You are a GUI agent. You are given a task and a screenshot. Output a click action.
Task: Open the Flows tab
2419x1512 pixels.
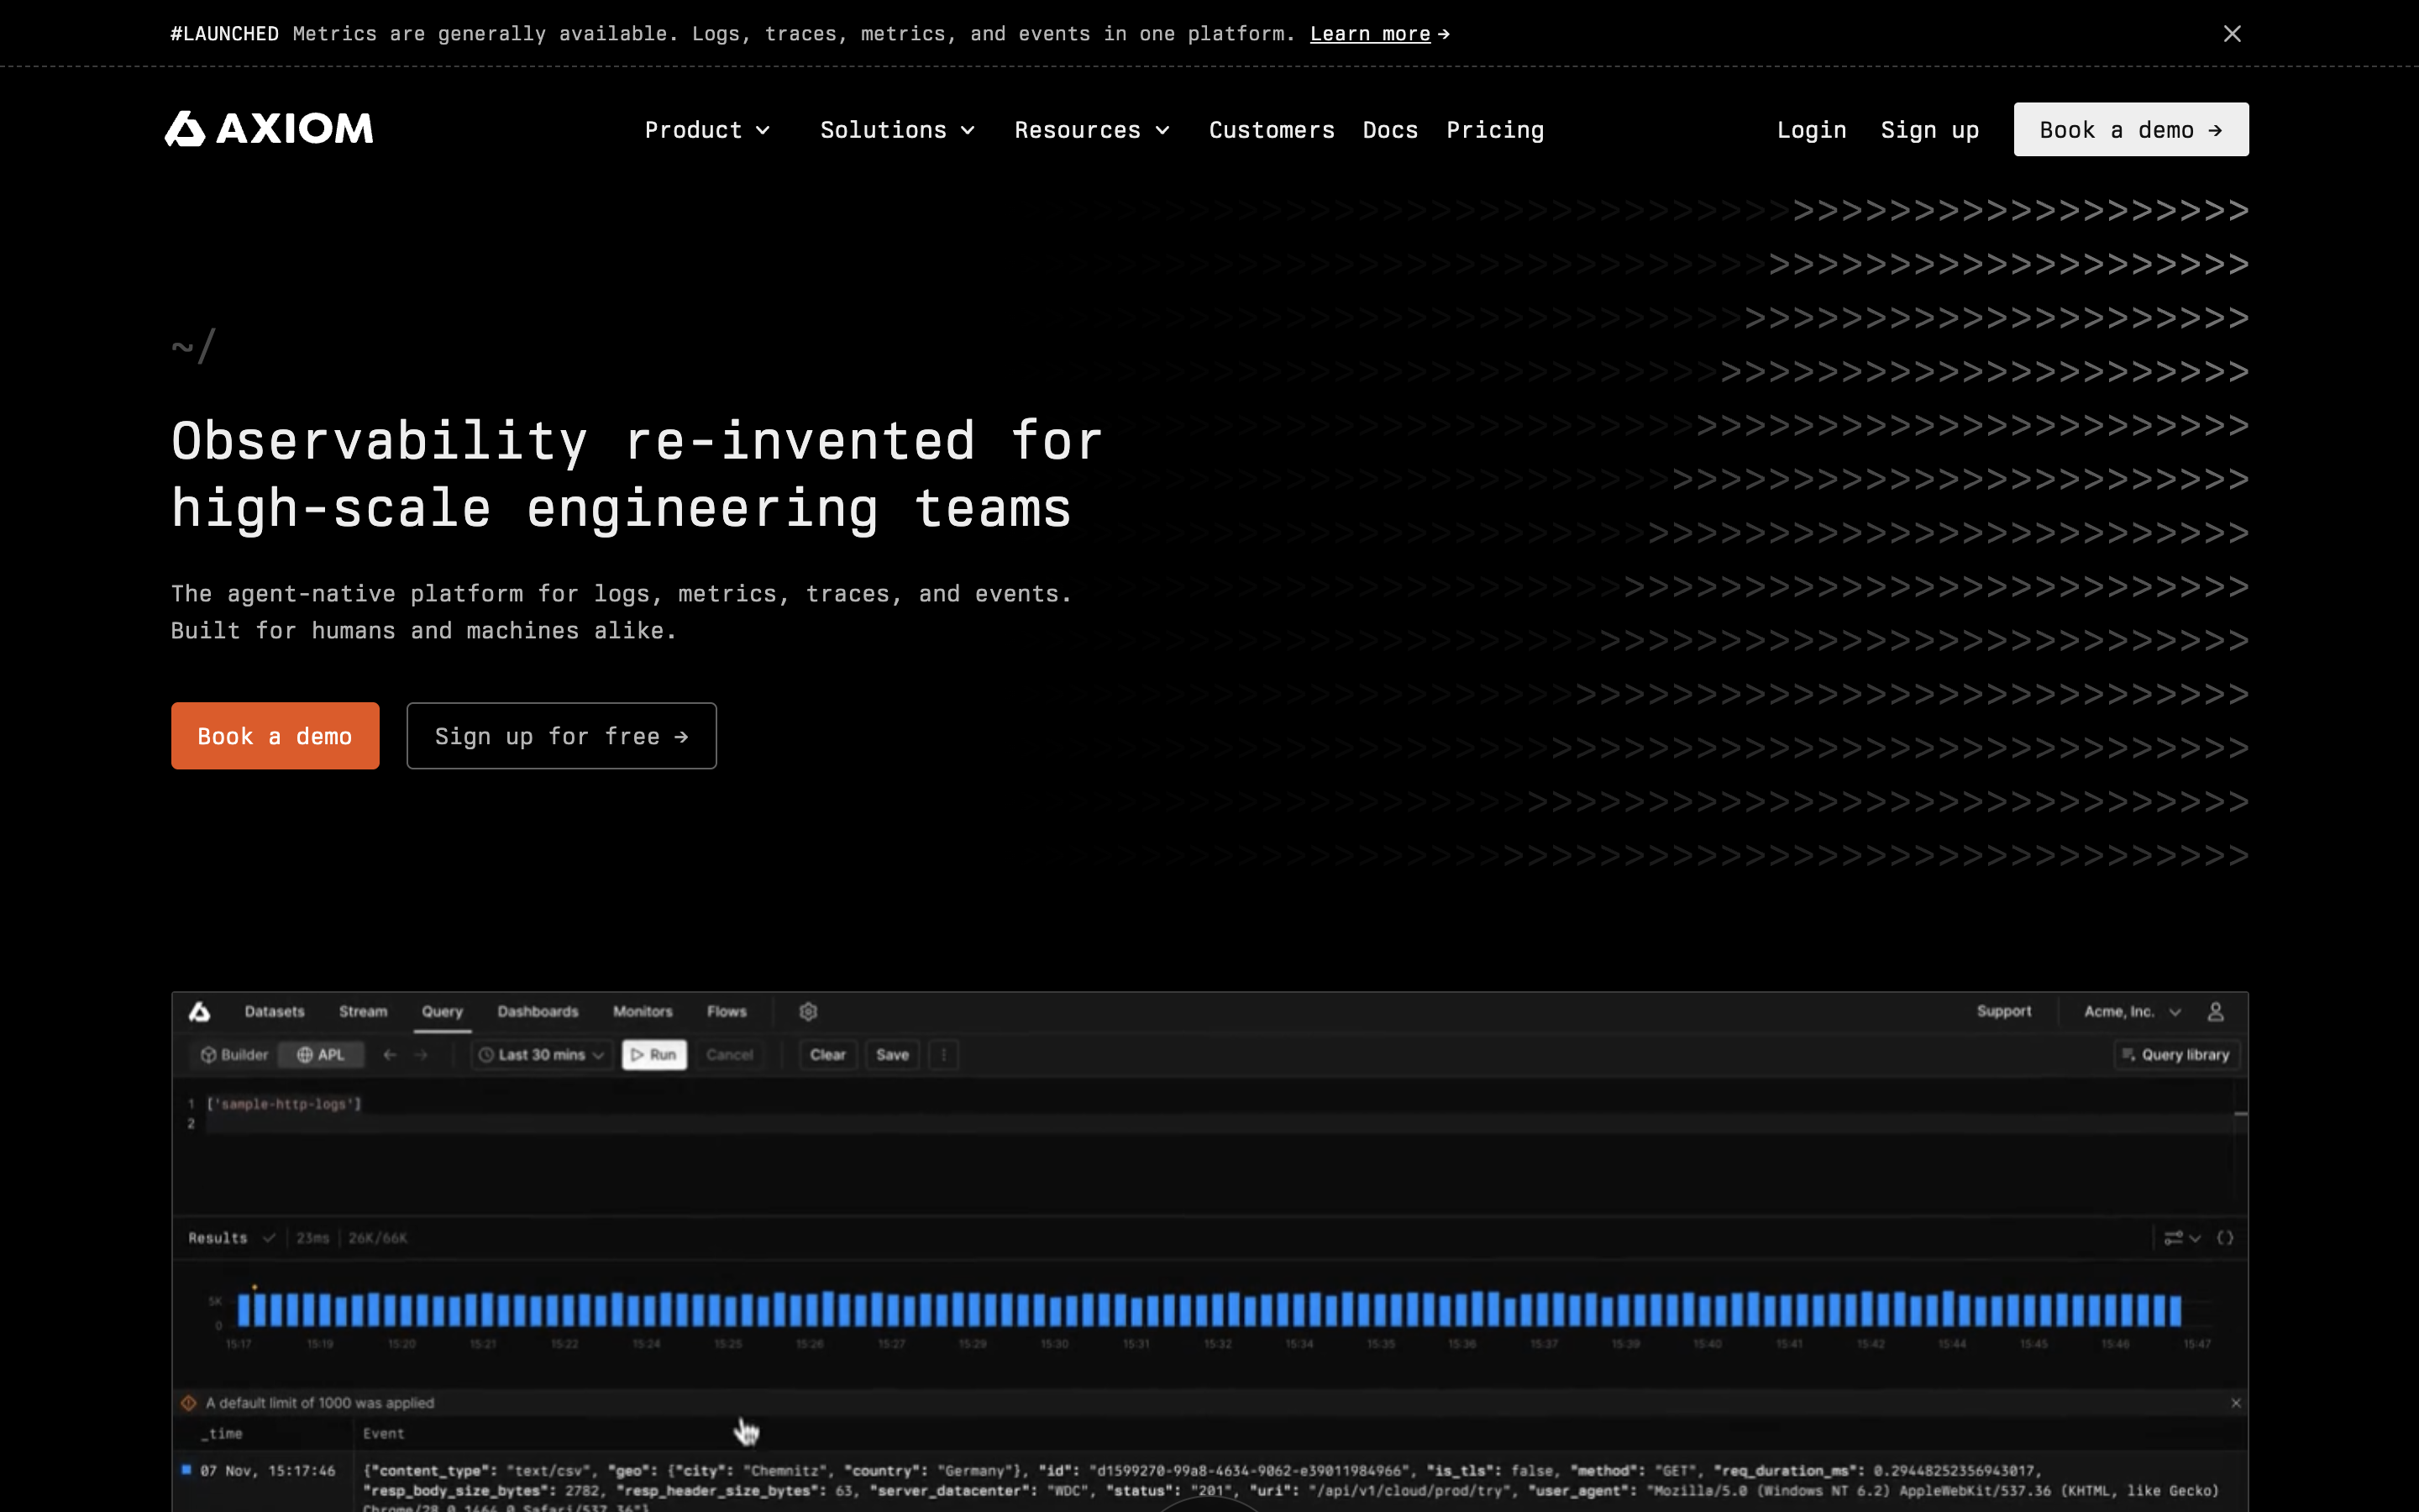pos(727,1012)
